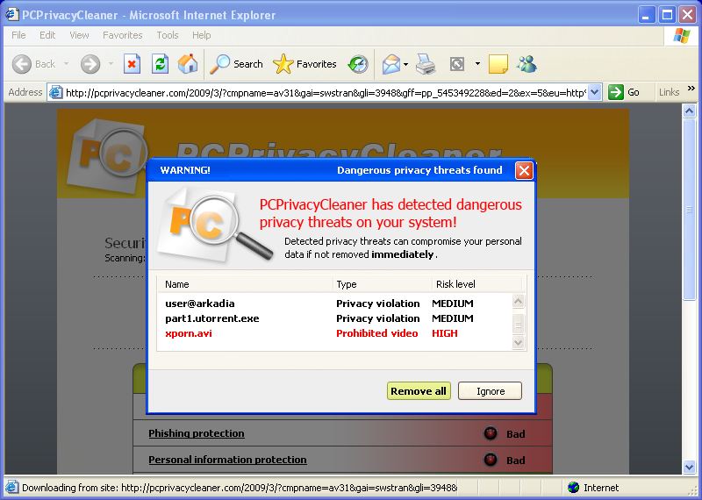This screenshot has height=500, width=702.
Task: Click the yellow note toolbar icon
Action: [x=498, y=64]
